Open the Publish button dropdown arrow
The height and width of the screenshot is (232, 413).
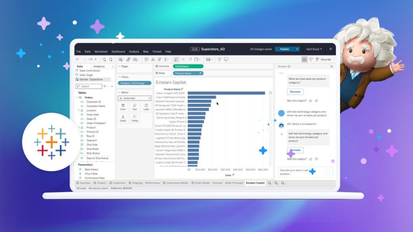(x=297, y=49)
